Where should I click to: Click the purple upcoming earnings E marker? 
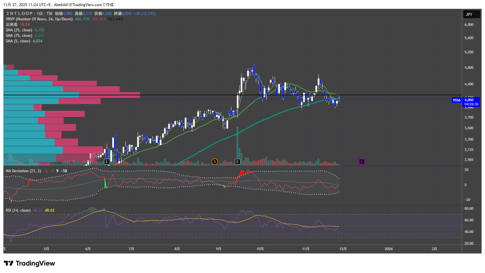pos(362,162)
